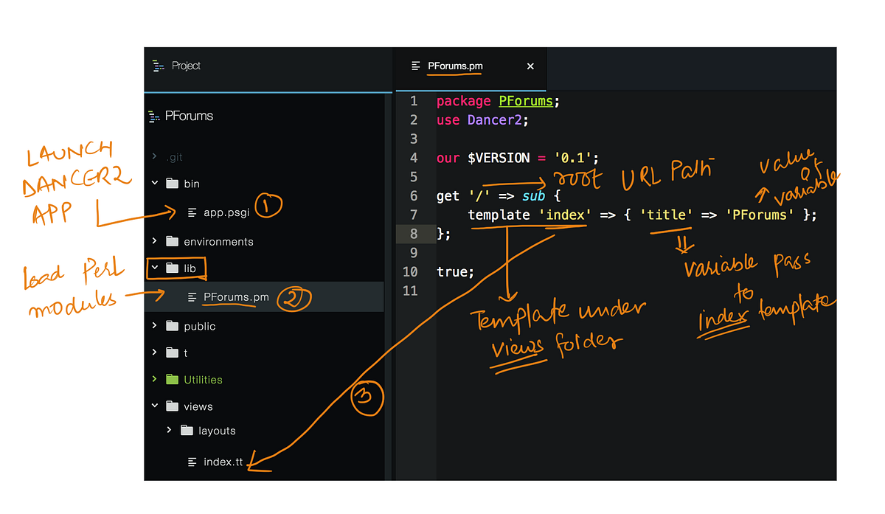Expand the environments folder
Viewport: 885px width, 514px height.
click(154, 240)
